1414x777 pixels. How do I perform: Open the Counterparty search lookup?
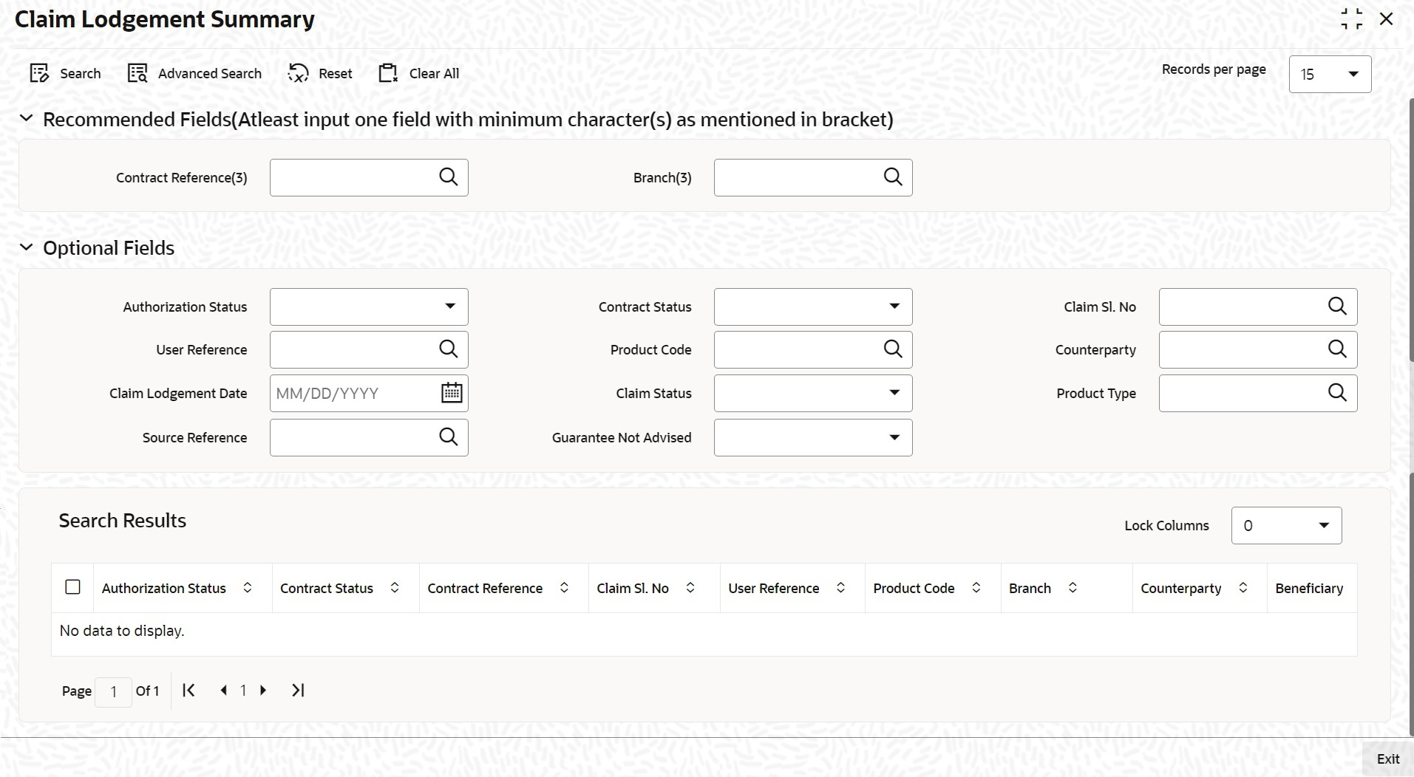[1337, 349]
